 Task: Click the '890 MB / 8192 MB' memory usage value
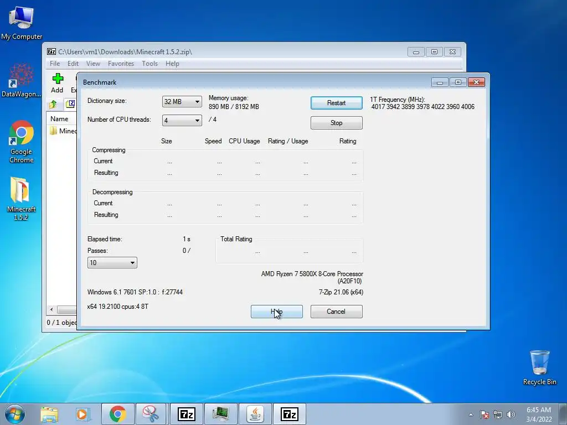click(x=234, y=107)
